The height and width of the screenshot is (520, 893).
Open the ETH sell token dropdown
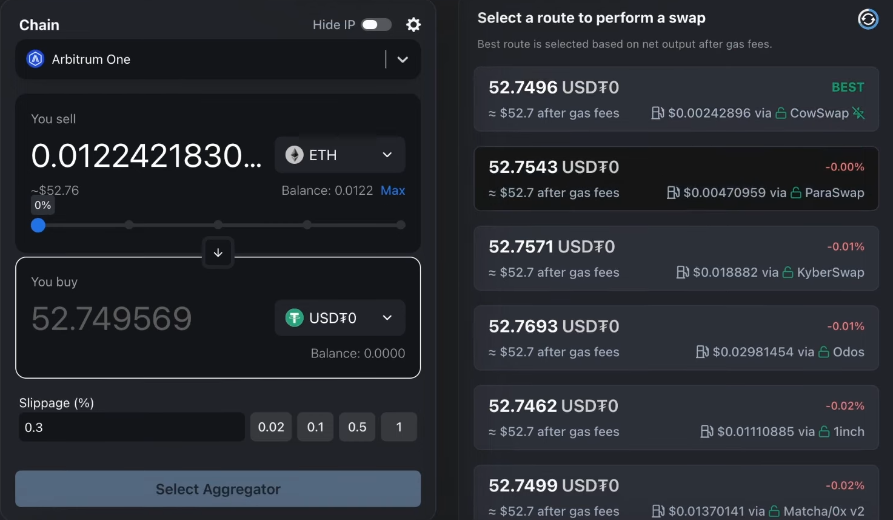[387, 155]
